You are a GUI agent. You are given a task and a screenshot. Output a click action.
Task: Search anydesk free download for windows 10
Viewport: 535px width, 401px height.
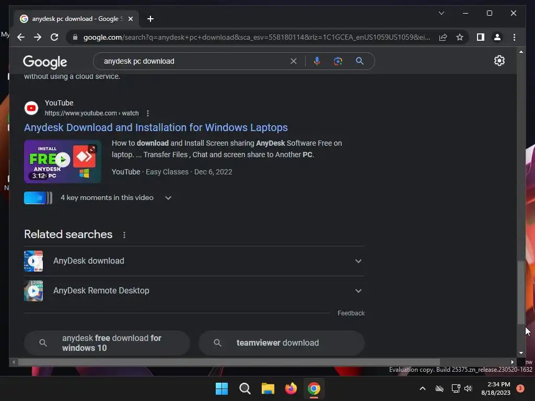tap(107, 343)
